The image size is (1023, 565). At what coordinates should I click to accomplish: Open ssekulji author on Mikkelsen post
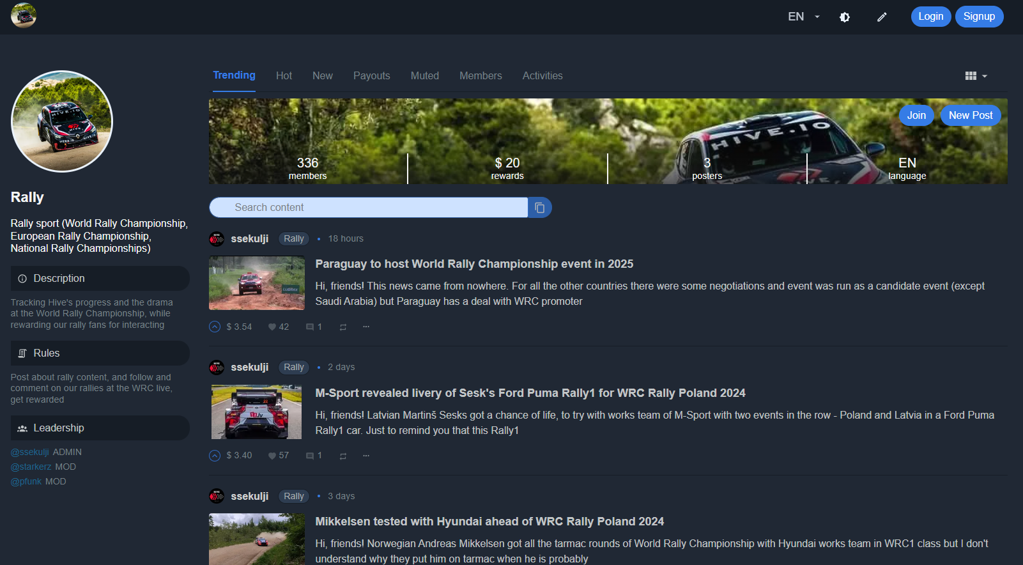click(250, 496)
